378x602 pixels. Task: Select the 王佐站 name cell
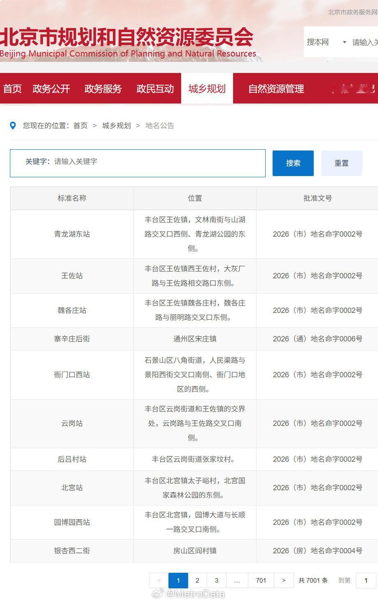(72, 276)
